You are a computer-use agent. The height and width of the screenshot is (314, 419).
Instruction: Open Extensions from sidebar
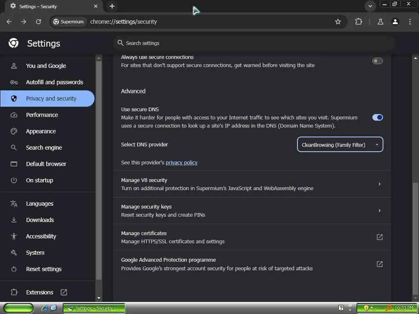[47, 292]
